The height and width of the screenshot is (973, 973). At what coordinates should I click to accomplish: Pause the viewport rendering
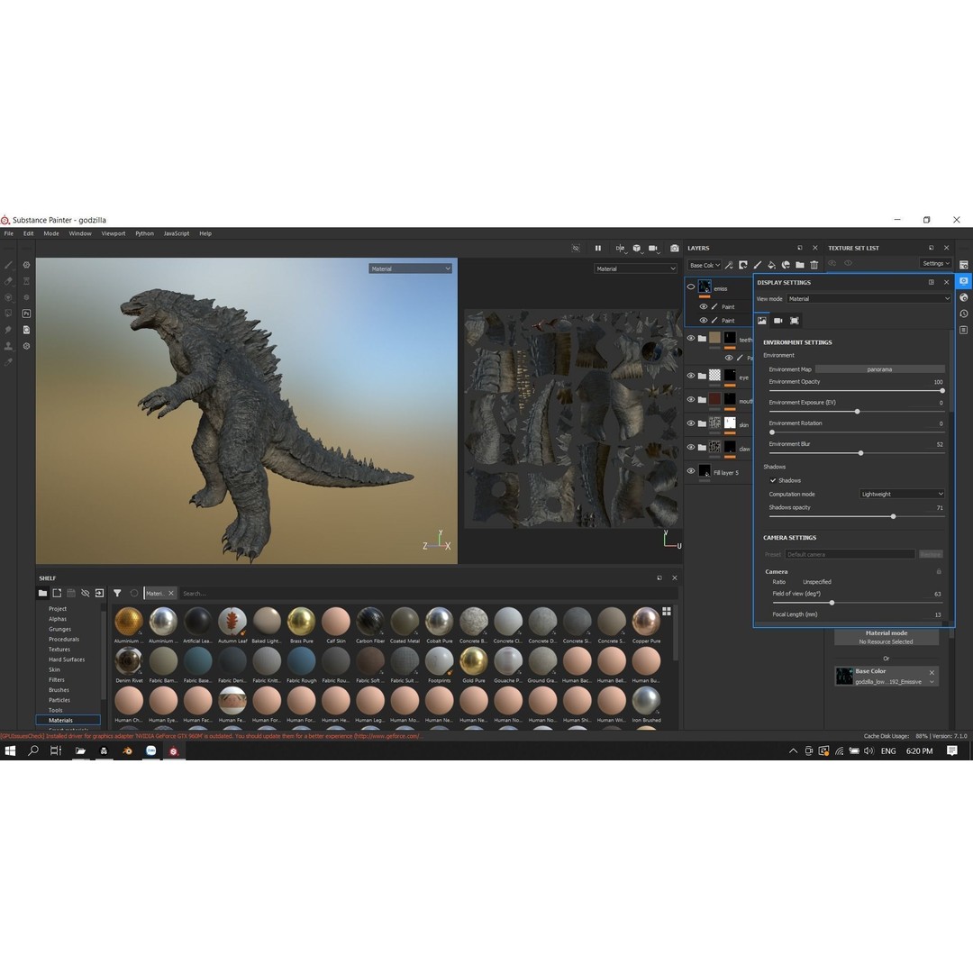[598, 249]
